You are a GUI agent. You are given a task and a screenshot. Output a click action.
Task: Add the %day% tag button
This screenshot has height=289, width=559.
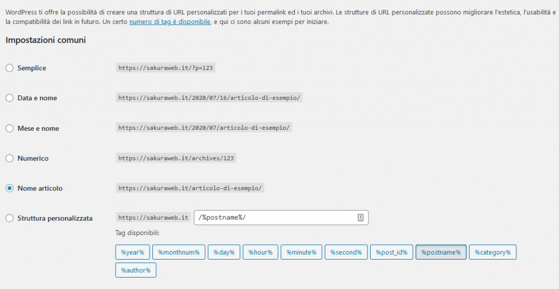(224, 252)
